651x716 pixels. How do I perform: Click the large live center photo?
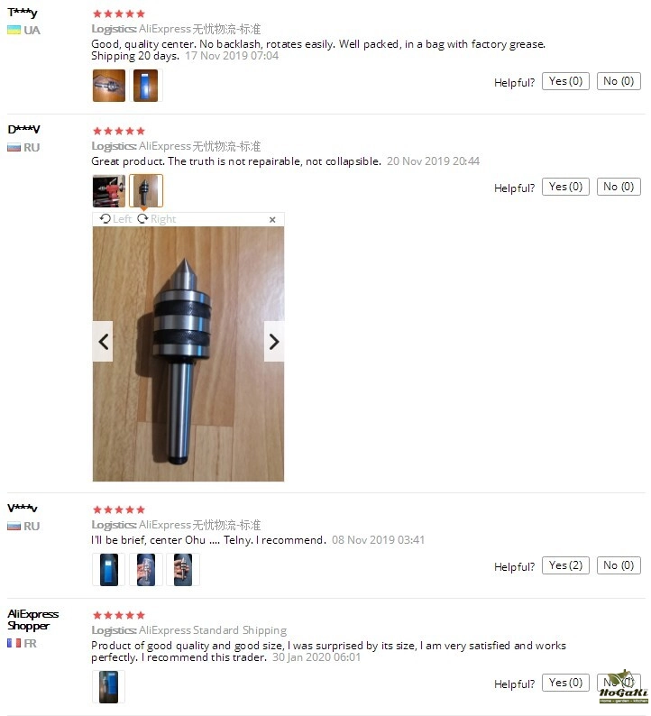point(188,353)
